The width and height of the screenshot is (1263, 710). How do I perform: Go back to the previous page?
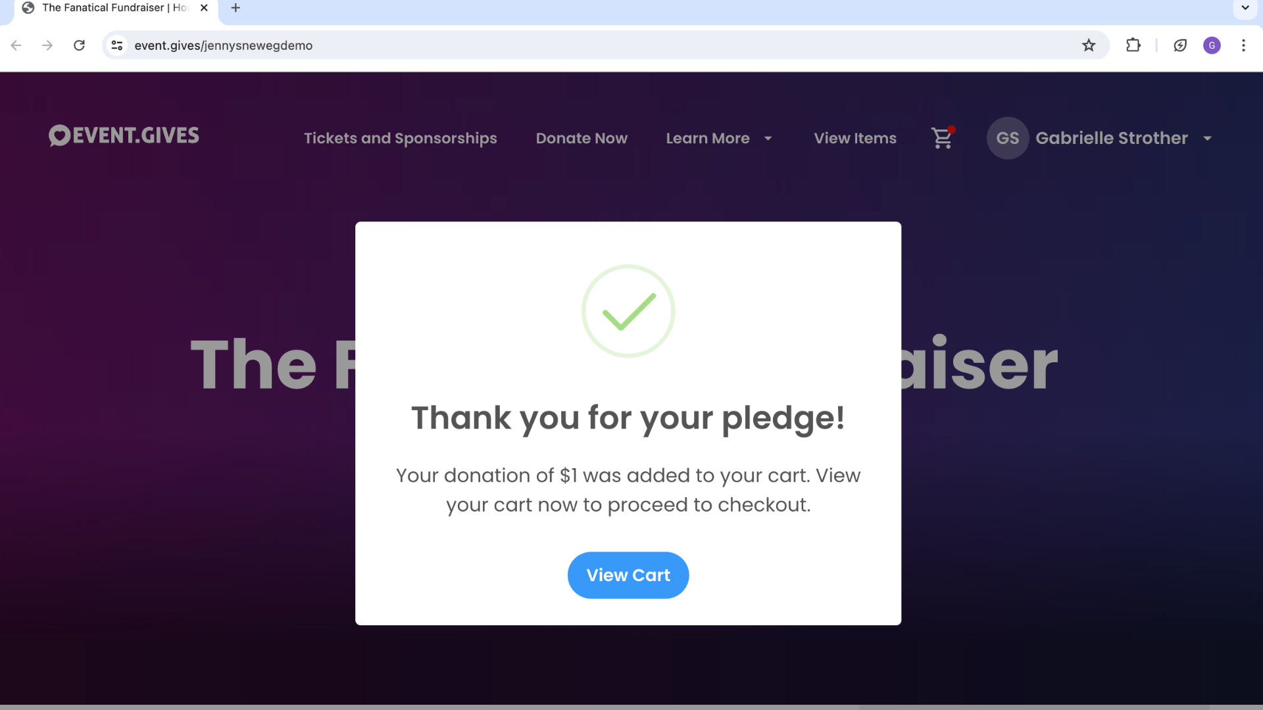[x=16, y=45]
